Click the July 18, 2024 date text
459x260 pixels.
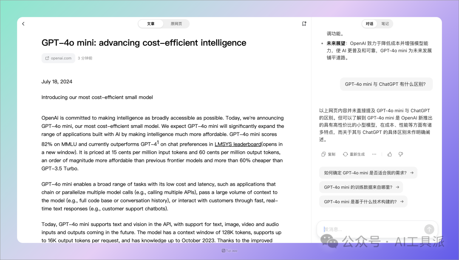tap(57, 82)
